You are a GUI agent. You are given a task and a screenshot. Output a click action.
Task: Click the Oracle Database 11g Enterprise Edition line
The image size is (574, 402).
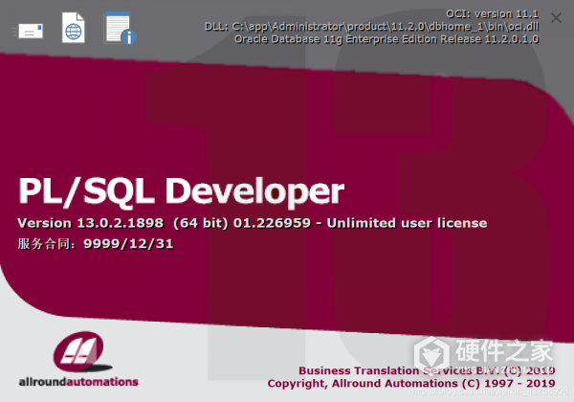(x=386, y=39)
